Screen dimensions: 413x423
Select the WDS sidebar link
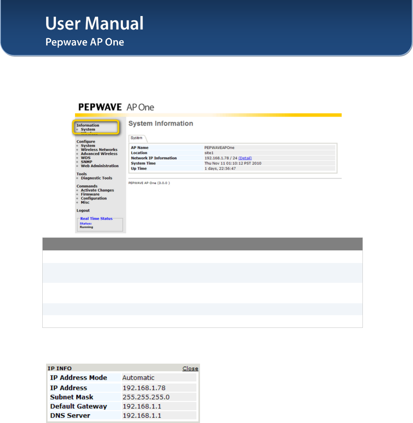point(86,158)
